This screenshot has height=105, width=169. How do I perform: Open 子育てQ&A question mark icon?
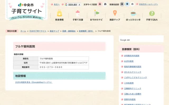152,13
